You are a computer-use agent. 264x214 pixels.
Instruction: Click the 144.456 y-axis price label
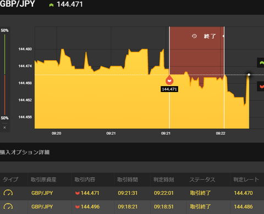click(25, 117)
